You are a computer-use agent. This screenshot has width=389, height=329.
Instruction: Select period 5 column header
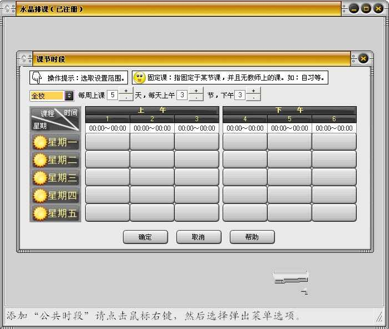click(x=289, y=119)
